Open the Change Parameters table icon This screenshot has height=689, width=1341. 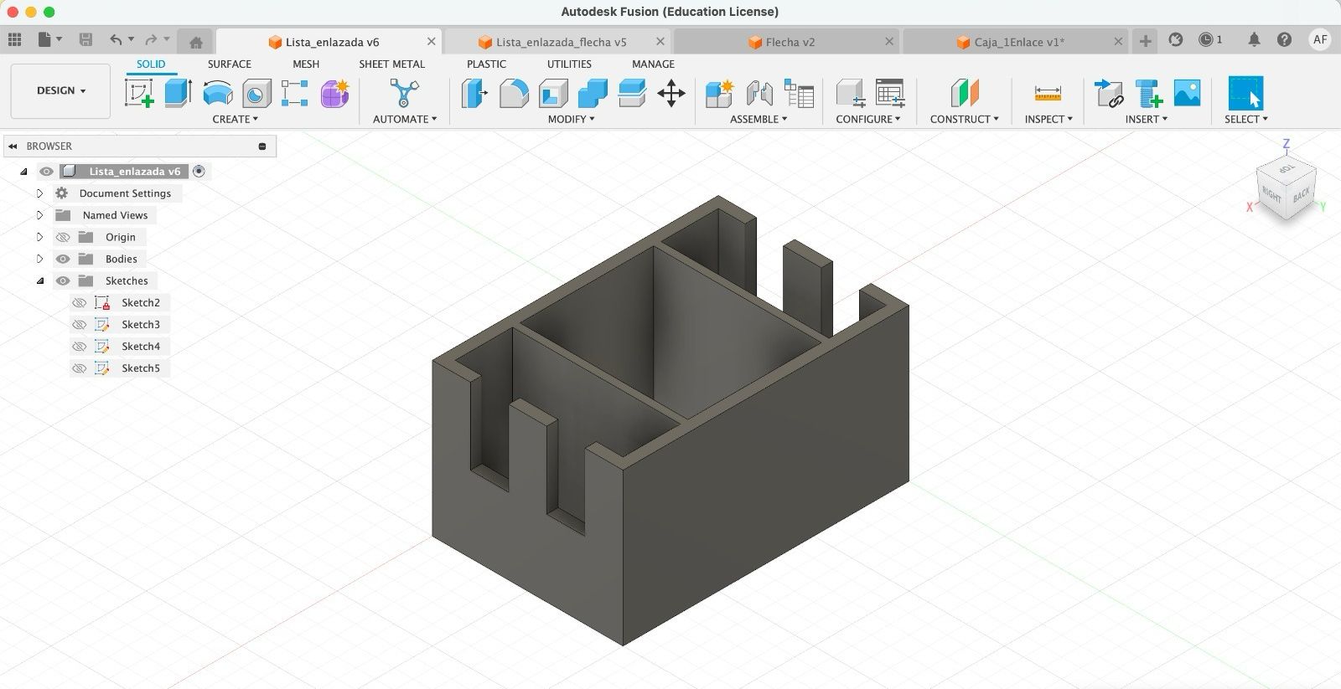tap(889, 93)
